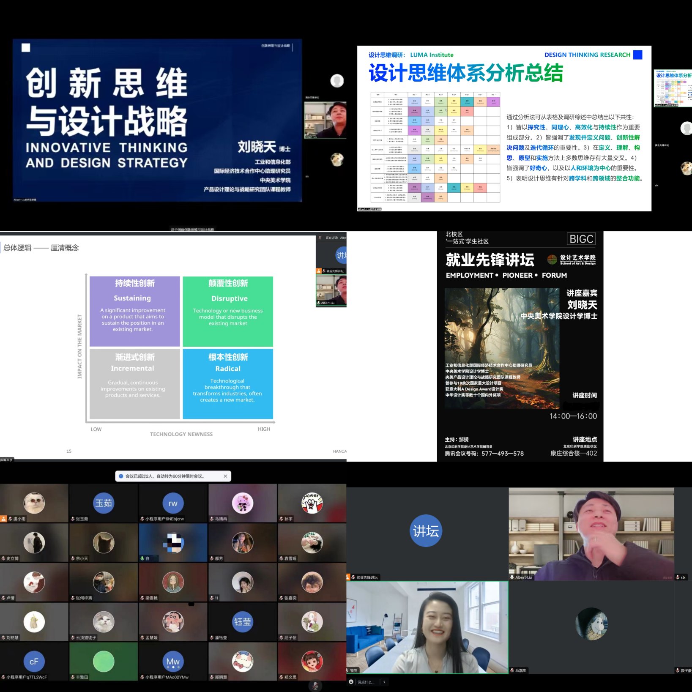Screen dimensions: 692x692
Task: Select the blue 讲坛 avatar tile
Action: click(426, 531)
